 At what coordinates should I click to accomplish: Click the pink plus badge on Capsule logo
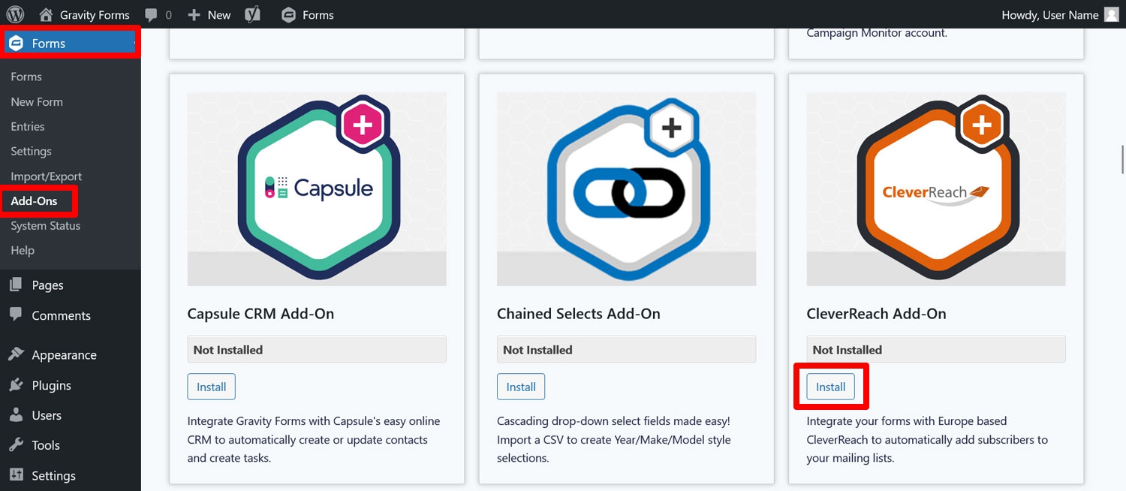363,125
